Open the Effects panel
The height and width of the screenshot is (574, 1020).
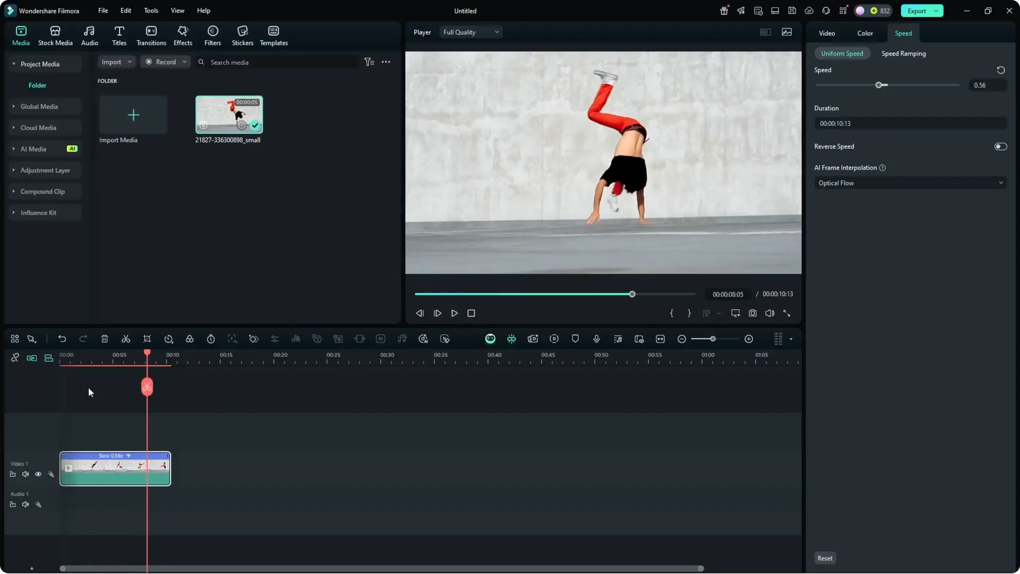(183, 35)
